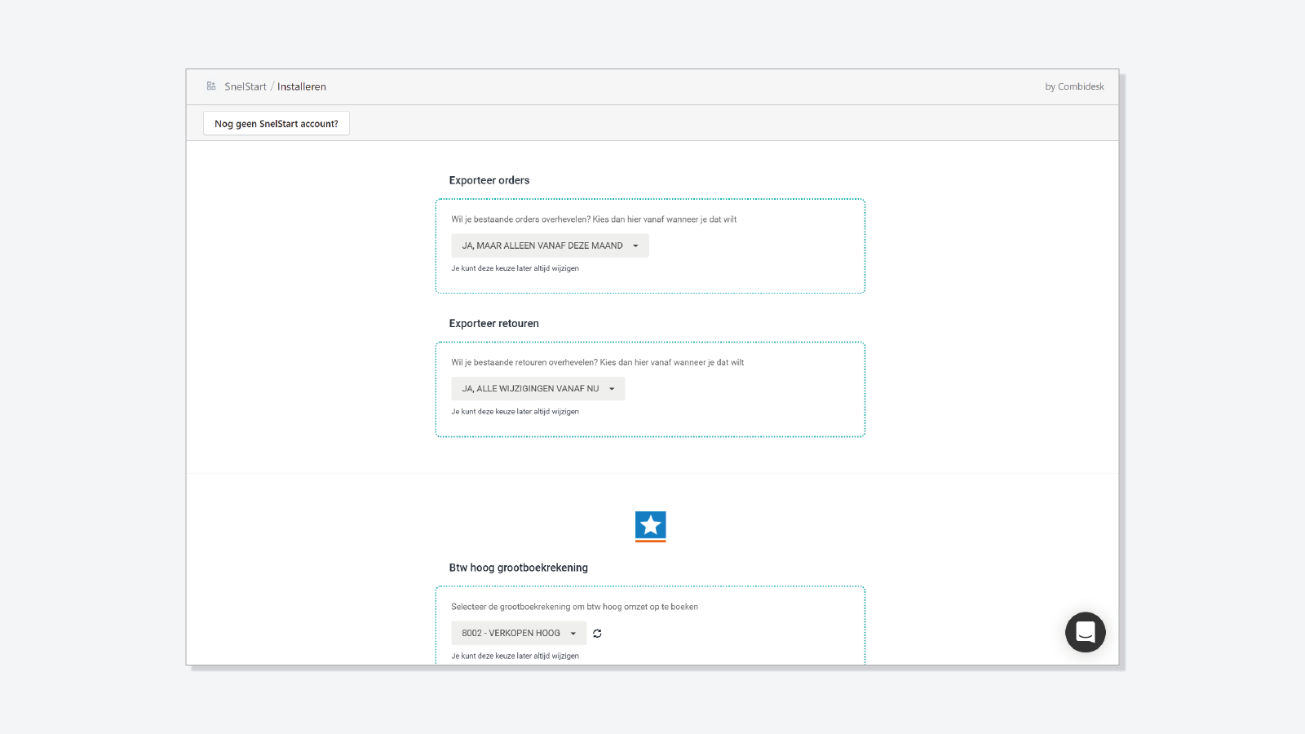Click the 'Nog geen SnelStart account?' button
The width and height of the screenshot is (1305, 734).
(x=276, y=122)
